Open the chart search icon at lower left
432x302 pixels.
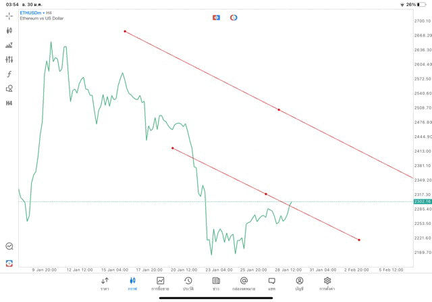(x=9, y=247)
